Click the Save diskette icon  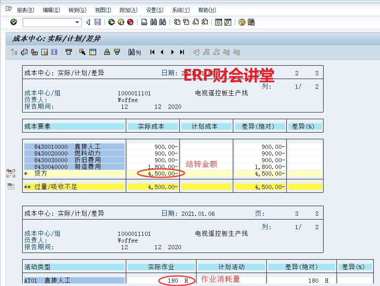pyautogui.click(x=97, y=22)
